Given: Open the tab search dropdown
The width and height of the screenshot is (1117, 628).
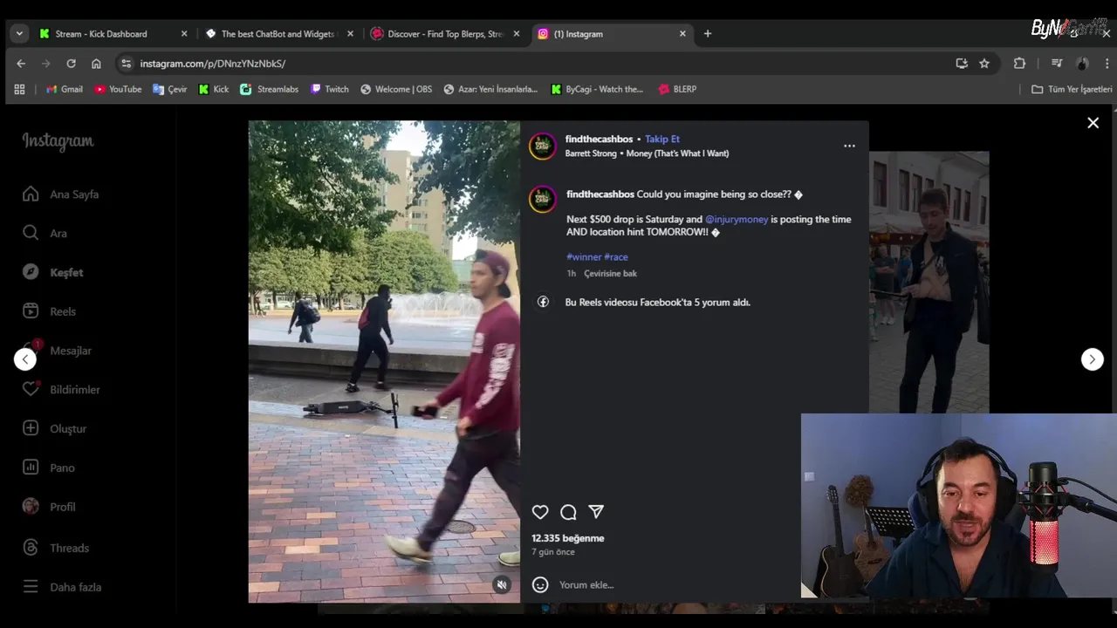Looking at the screenshot, I should point(19,34).
